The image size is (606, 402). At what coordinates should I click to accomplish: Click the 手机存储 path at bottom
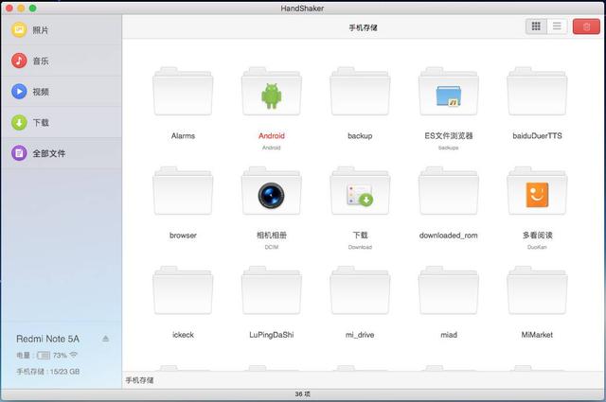139,380
